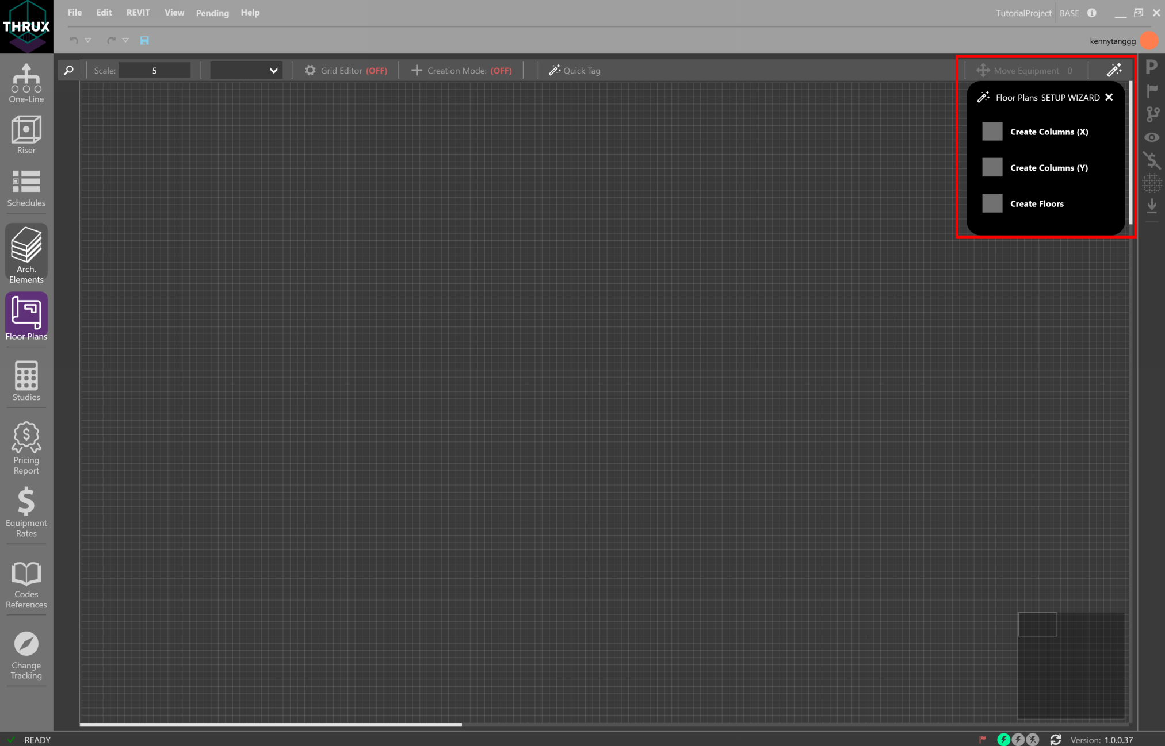Turn on Grid Editor
Image resolution: width=1165 pixels, height=746 pixels.
click(x=346, y=70)
